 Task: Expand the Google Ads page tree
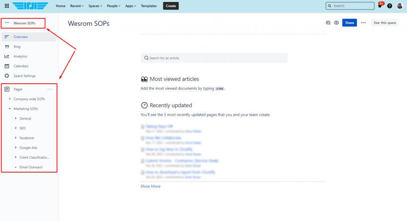(x=16, y=148)
